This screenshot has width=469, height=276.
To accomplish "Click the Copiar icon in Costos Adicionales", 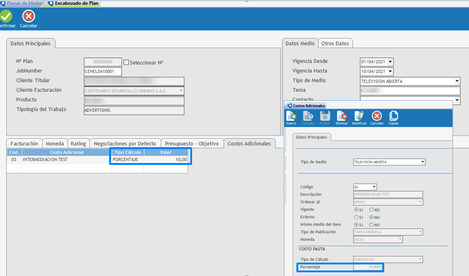I will (x=393, y=117).
